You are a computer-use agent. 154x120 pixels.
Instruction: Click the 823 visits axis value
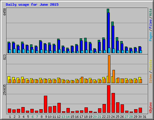tap(5, 57)
